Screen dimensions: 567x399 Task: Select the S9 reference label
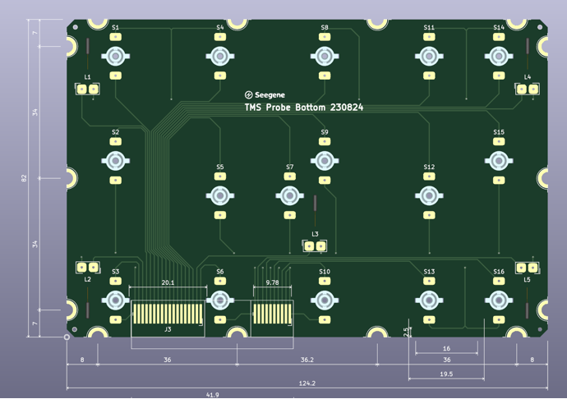click(x=325, y=132)
